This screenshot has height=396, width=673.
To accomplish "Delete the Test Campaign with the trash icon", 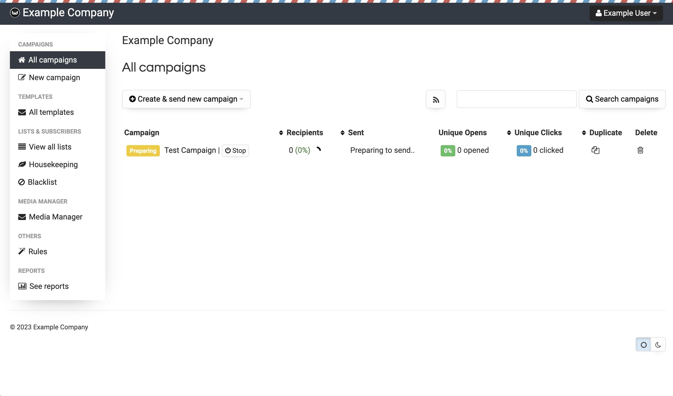I will [x=640, y=150].
